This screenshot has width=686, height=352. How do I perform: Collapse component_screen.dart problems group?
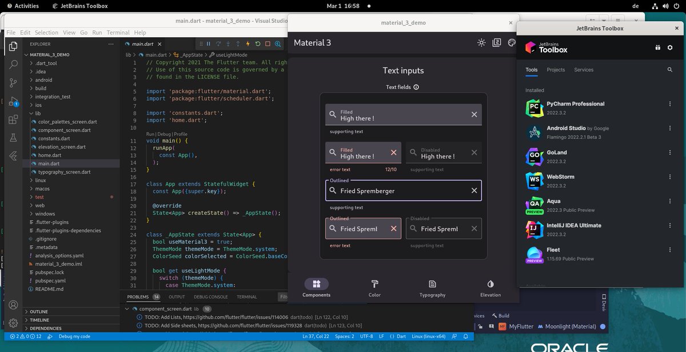pyautogui.click(x=127, y=309)
